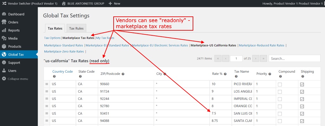Viewport: 325px width, 126px height.
Task: Click the Global Tax globe icon
Action: 4,55
